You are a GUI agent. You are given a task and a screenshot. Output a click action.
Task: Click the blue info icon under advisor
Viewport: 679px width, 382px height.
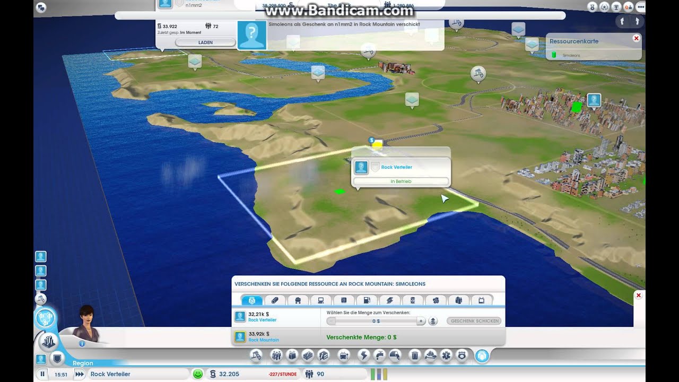[x=82, y=343]
